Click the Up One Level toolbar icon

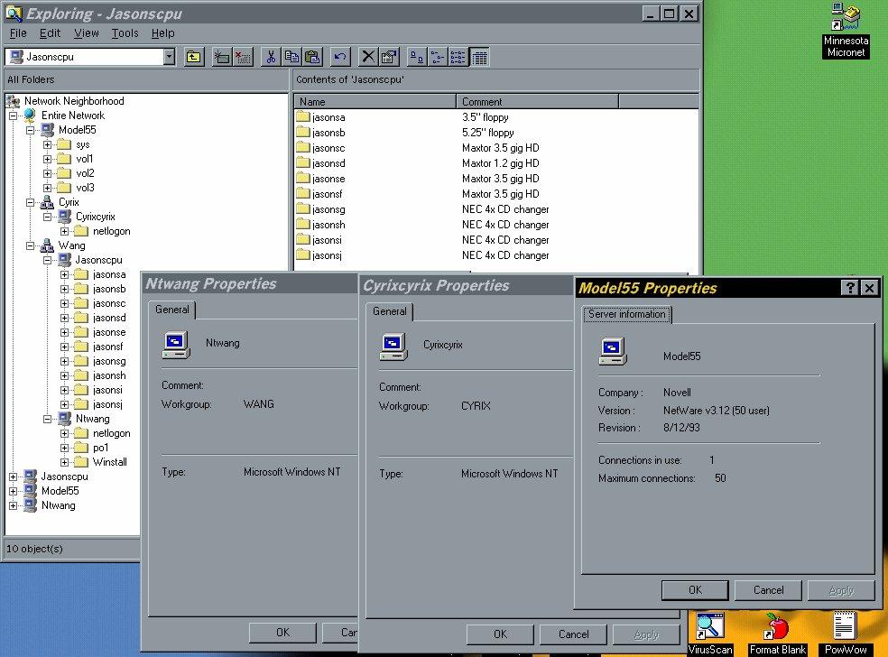[194, 57]
